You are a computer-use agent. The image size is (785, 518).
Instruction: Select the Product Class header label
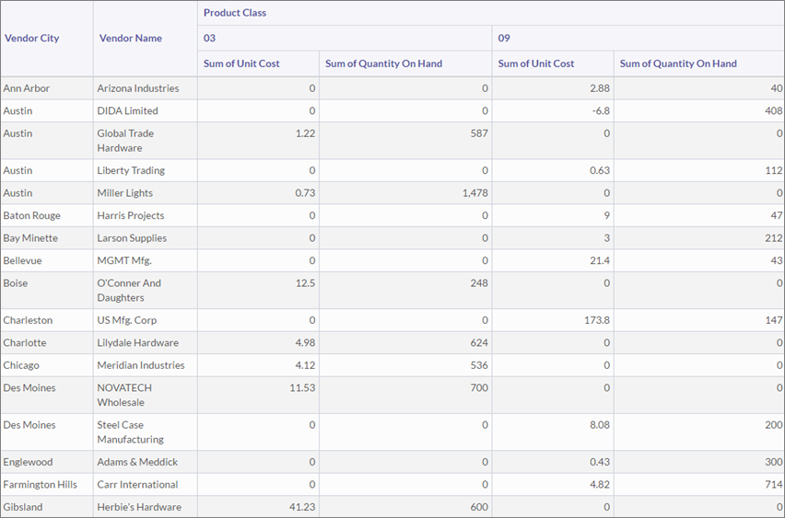coord(235,13)
